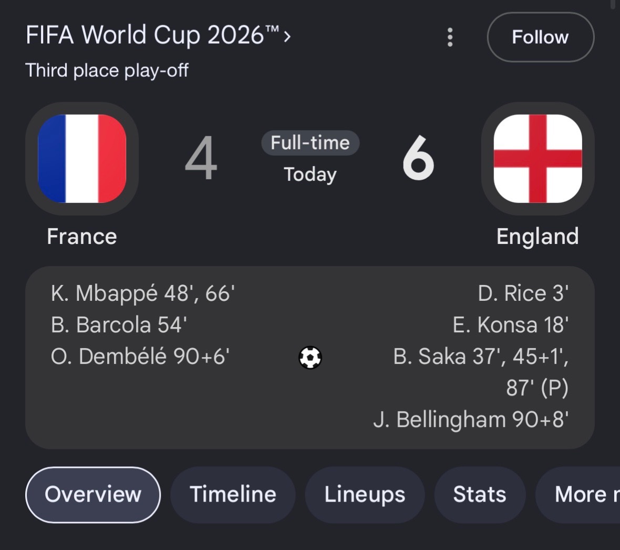Click England's score of 6

tap(418, 158)
